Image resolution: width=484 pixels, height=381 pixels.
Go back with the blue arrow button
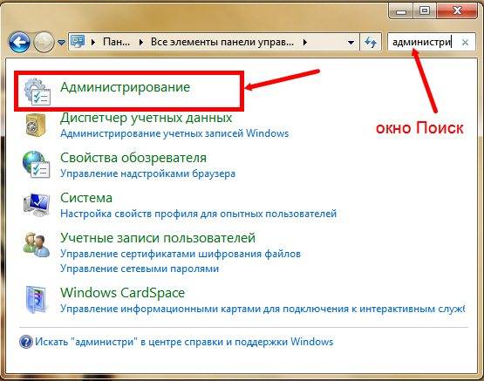pos(19,42)
